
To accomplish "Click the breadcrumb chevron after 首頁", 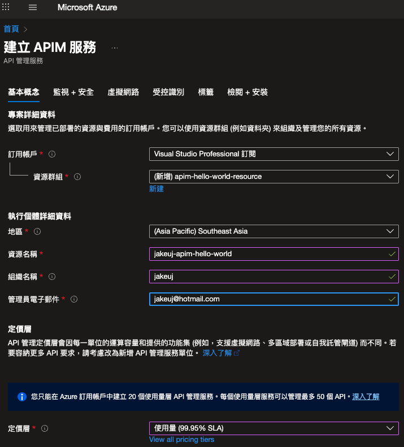I will click(25, 29).
